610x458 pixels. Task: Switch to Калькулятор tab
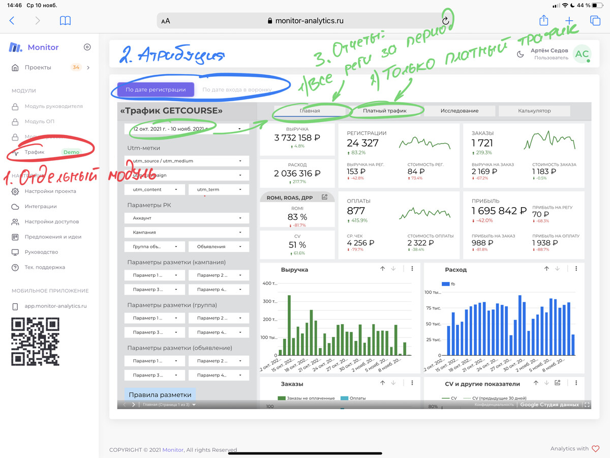534,110
